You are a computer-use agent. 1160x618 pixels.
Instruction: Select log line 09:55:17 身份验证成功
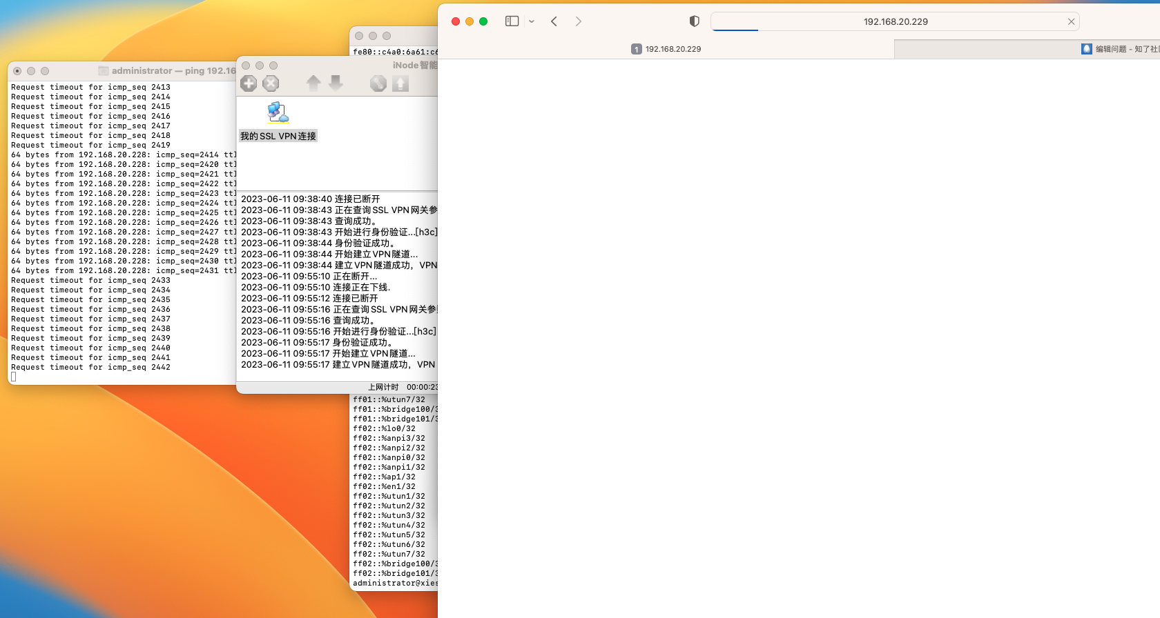click(x=317, y=342)
